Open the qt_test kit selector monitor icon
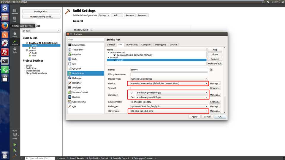Image resolution: width=285 pixels, height=160 pixels. pos(15,135)
